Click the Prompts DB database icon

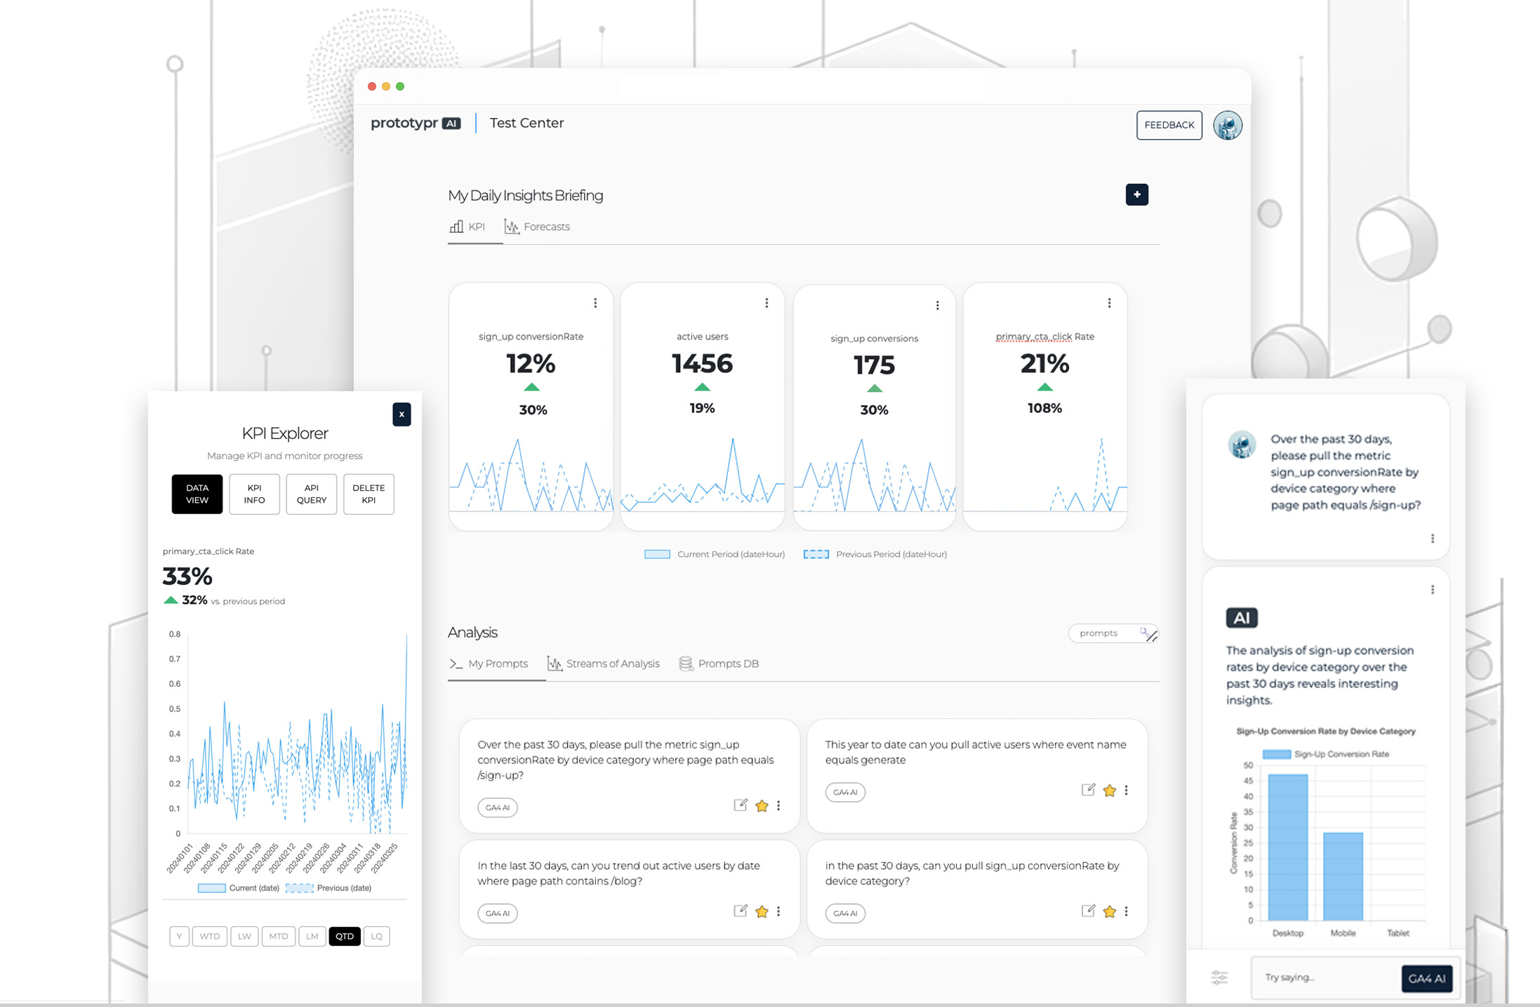685,663
